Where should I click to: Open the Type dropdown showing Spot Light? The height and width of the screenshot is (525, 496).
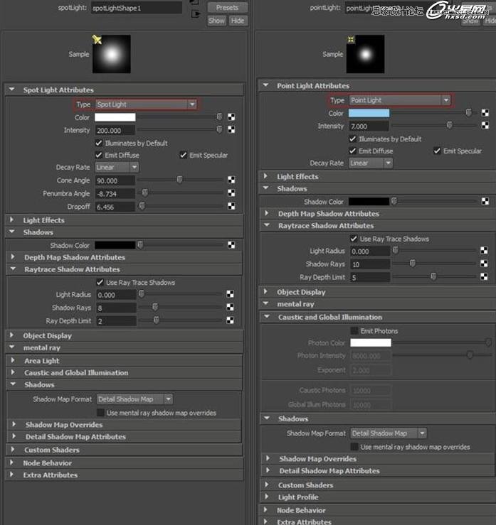[x=146, y=104]
